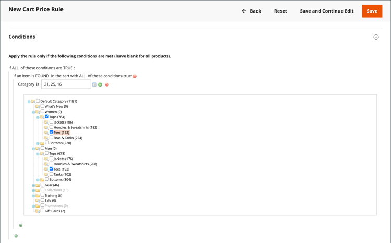Change the TRUE value selector
This screenshot has height=243, width=391.
[x=68, y=68]
